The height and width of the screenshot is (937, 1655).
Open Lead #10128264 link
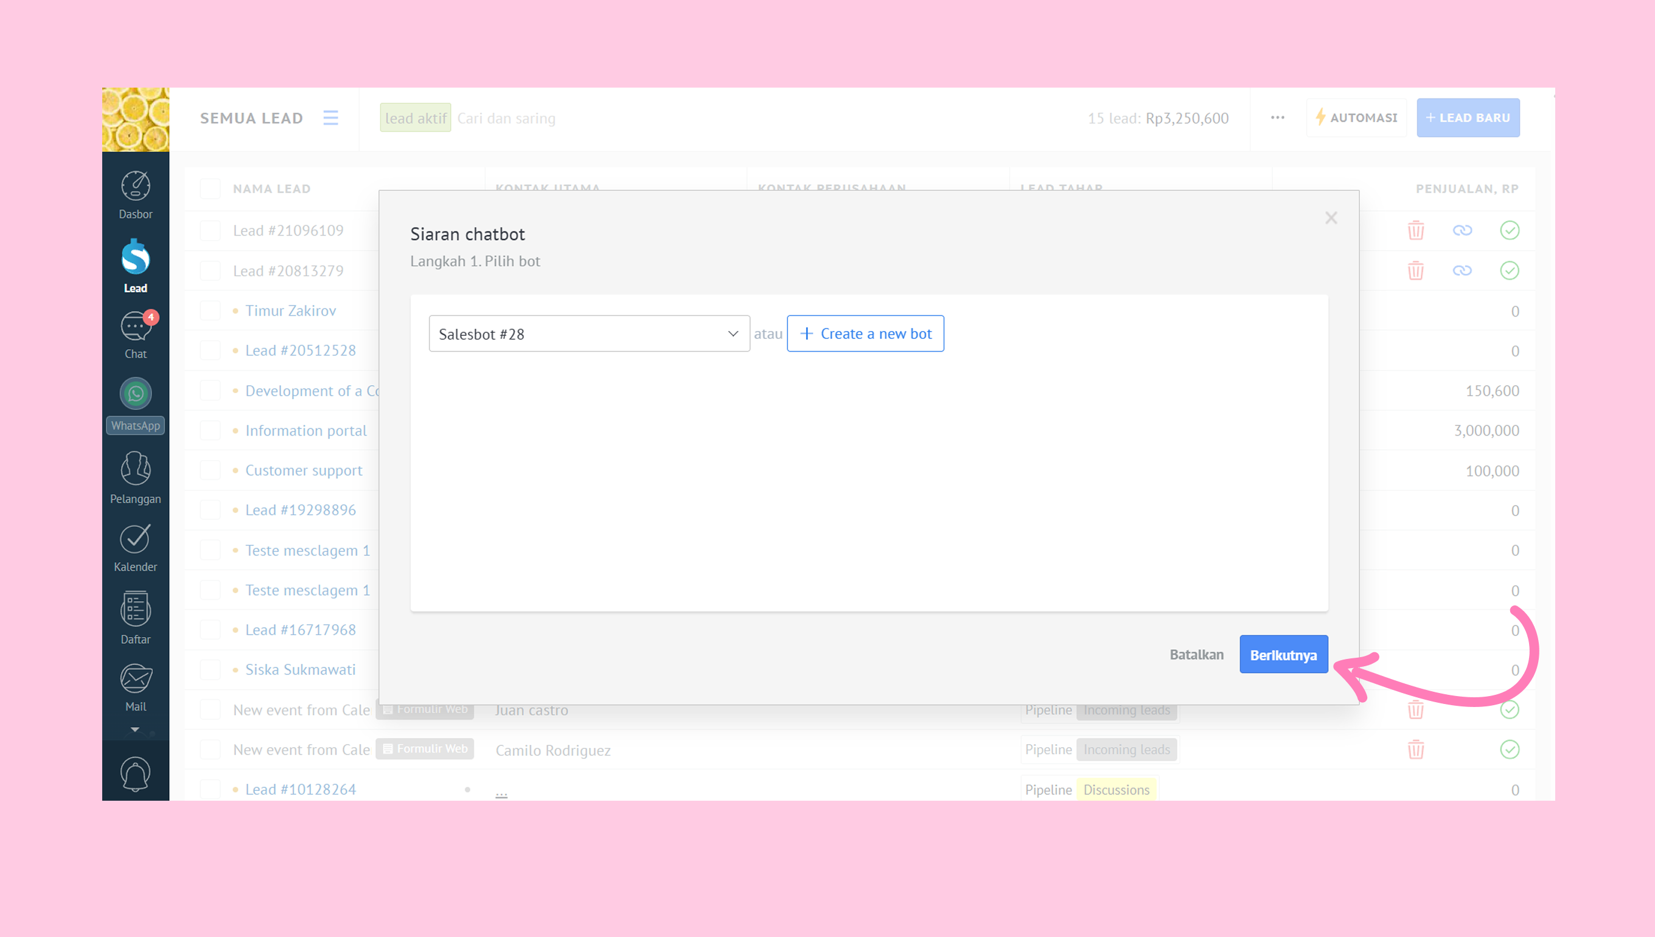(x=301, y=789)
